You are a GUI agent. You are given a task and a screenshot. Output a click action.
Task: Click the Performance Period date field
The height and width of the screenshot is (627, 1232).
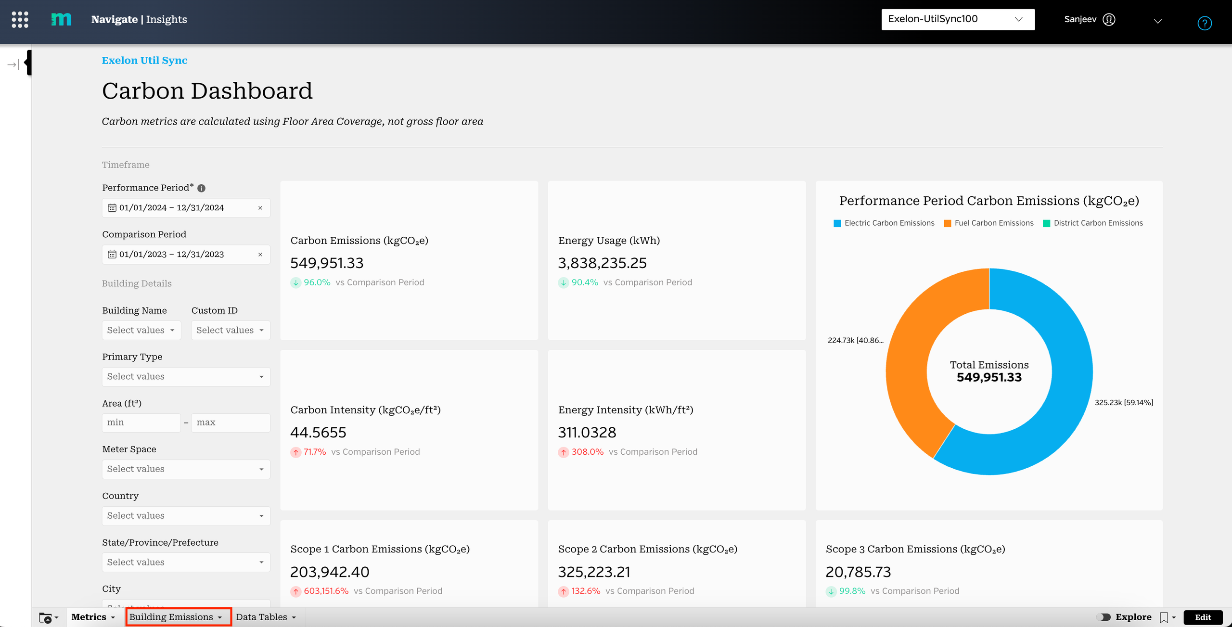tap(186, 208)
